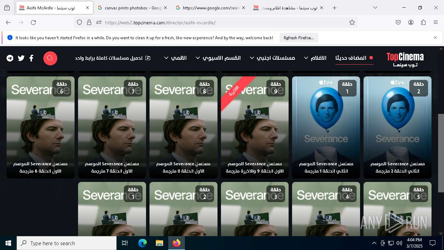Switch to google.com search tab

pyautogui.click(x=211, y=8)
